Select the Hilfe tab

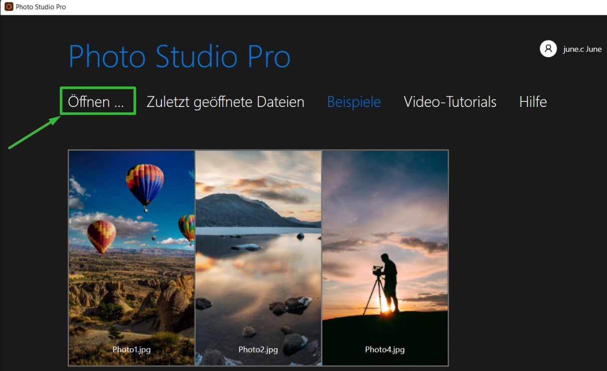(x=533, y=102)
